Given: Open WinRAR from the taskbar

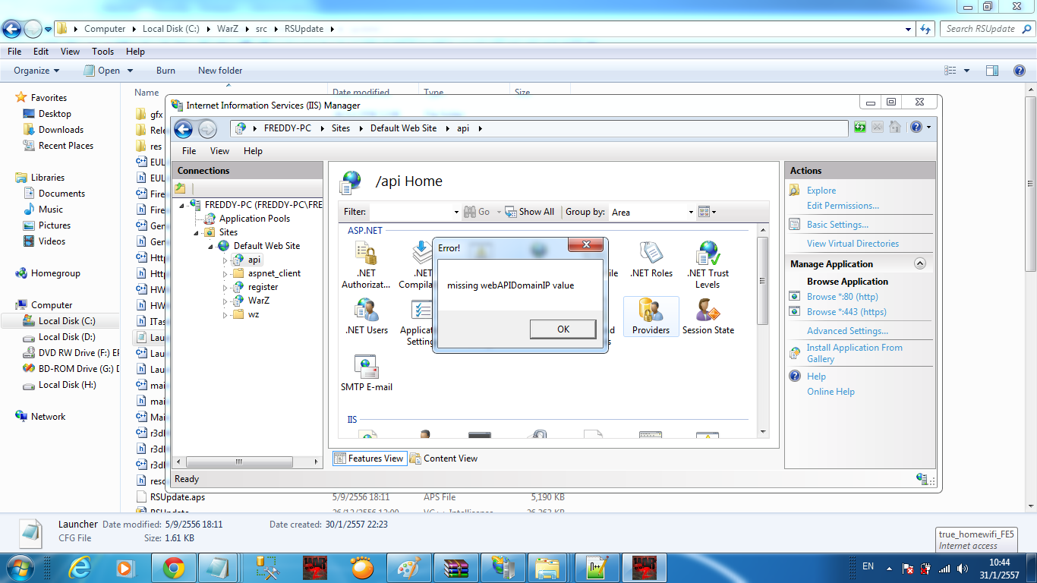Looking at the screenshot, I should [456, 568].
